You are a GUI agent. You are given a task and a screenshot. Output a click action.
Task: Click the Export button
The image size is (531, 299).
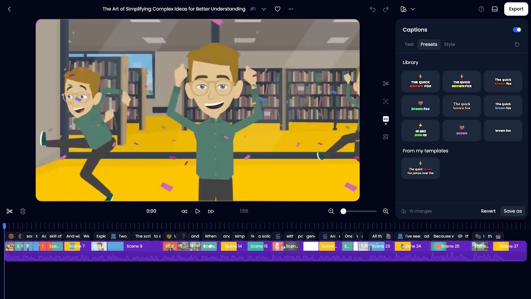point(516,9)
